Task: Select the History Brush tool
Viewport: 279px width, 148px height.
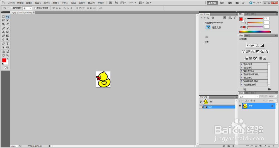Action: 8,32
